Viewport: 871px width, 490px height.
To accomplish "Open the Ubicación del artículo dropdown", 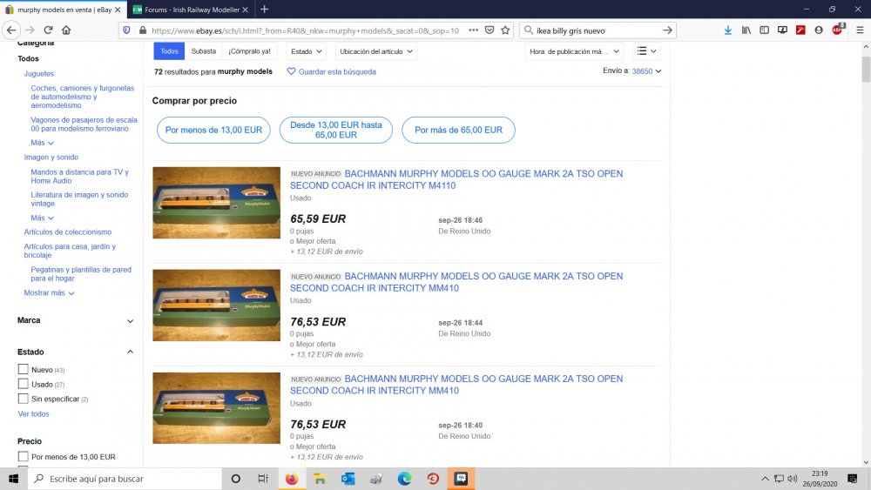I will 377,51.
